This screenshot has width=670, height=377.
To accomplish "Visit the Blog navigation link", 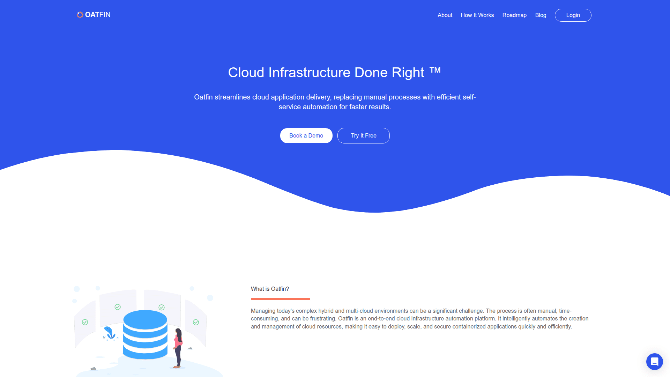I will (x=540, y=15).
